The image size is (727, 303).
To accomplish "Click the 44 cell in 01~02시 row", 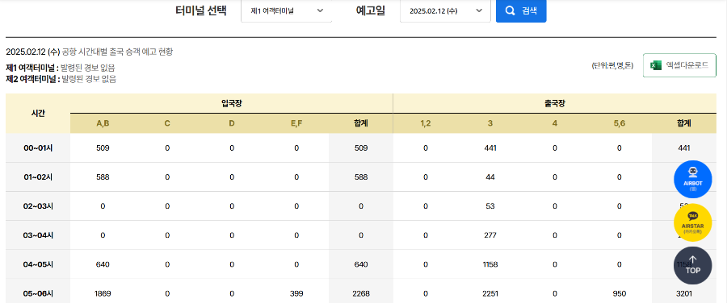I will point(490,177).
